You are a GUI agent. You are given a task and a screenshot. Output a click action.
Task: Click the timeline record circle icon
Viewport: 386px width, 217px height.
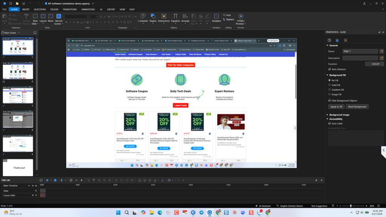(x=41, y=180)
